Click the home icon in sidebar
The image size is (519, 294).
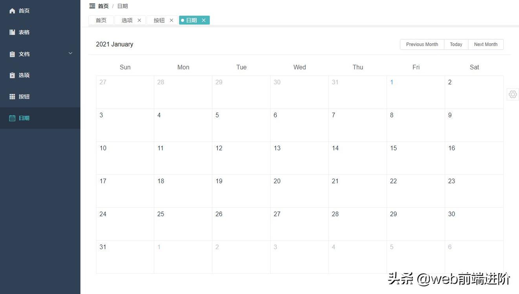pyautogui.click(x=12, y=11)
